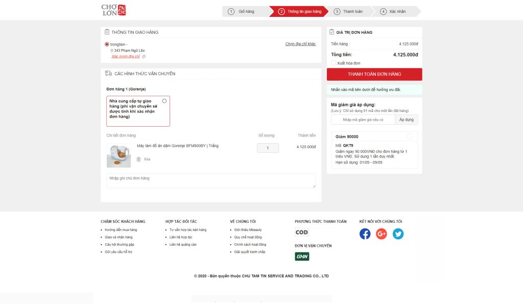Viewport: 523px width, 304px height.
Task: Open Quy chế hoạt động footer link
Action: tap(248, 237)
